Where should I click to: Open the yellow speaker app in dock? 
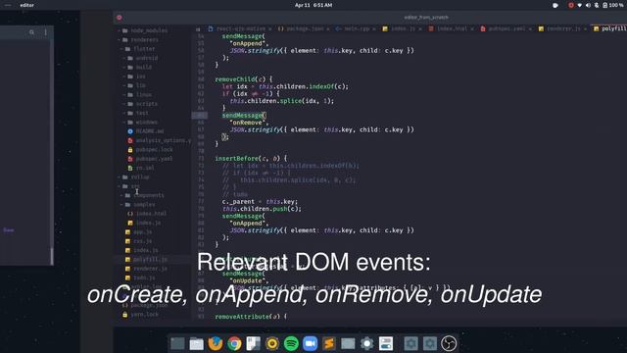tap(272, 343)
